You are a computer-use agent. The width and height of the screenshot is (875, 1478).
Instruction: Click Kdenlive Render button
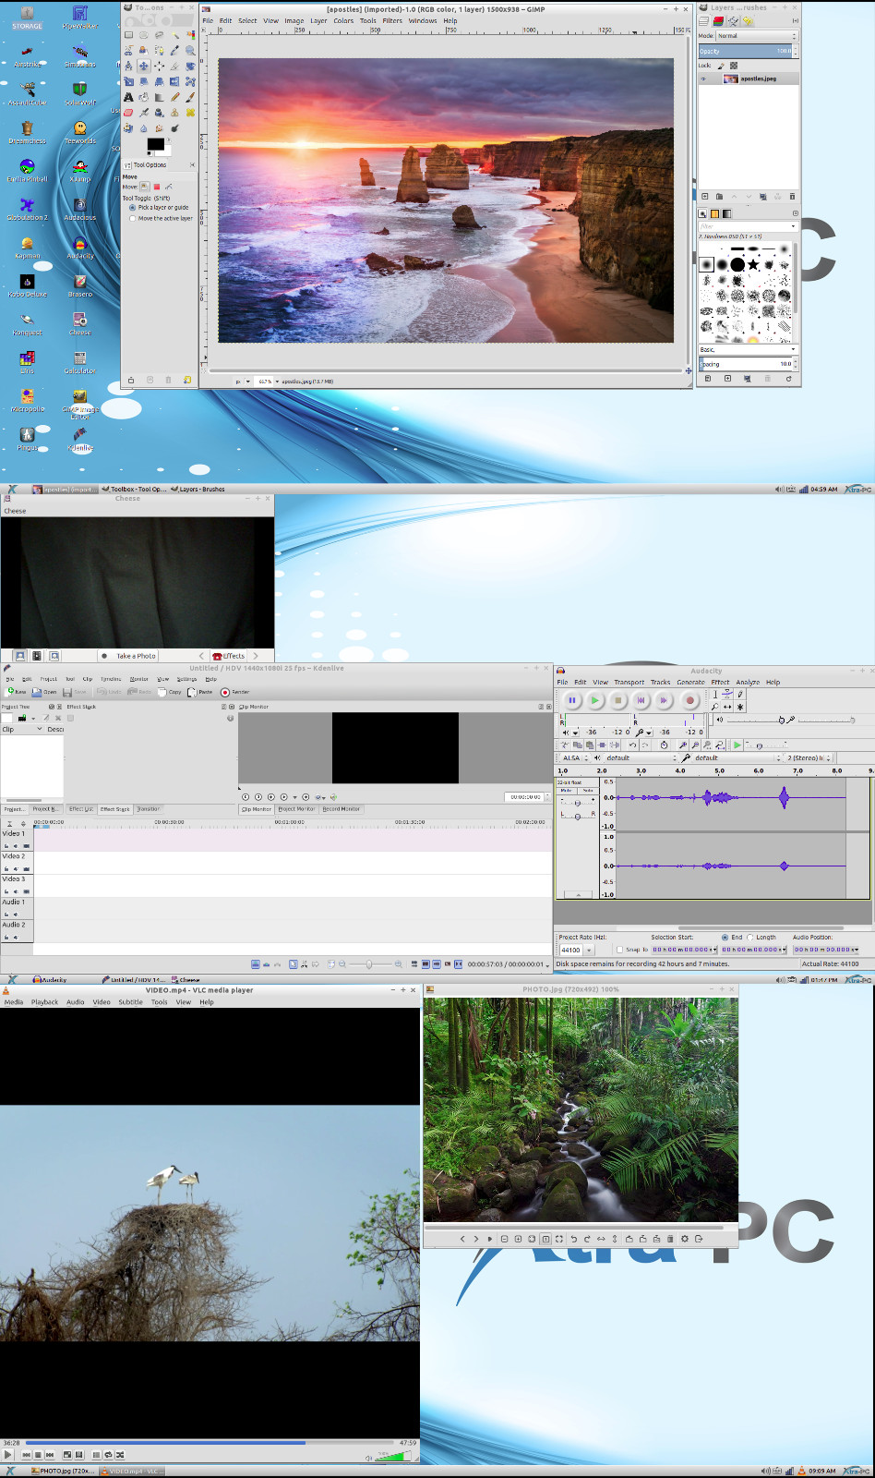[235, 692]
